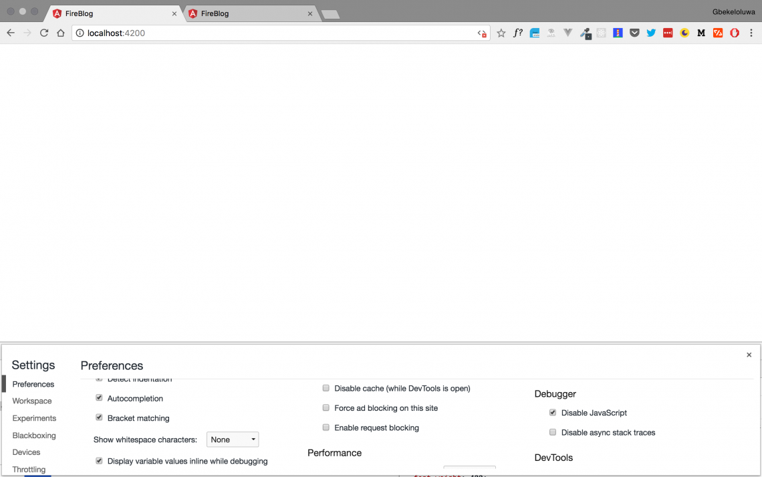
Task: Open the Workspace settings tab
Action: tap(32, 401)
